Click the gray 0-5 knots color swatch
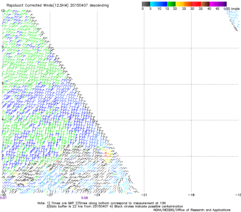The height and width of the screenshot is (212, 241). [146, 4]
